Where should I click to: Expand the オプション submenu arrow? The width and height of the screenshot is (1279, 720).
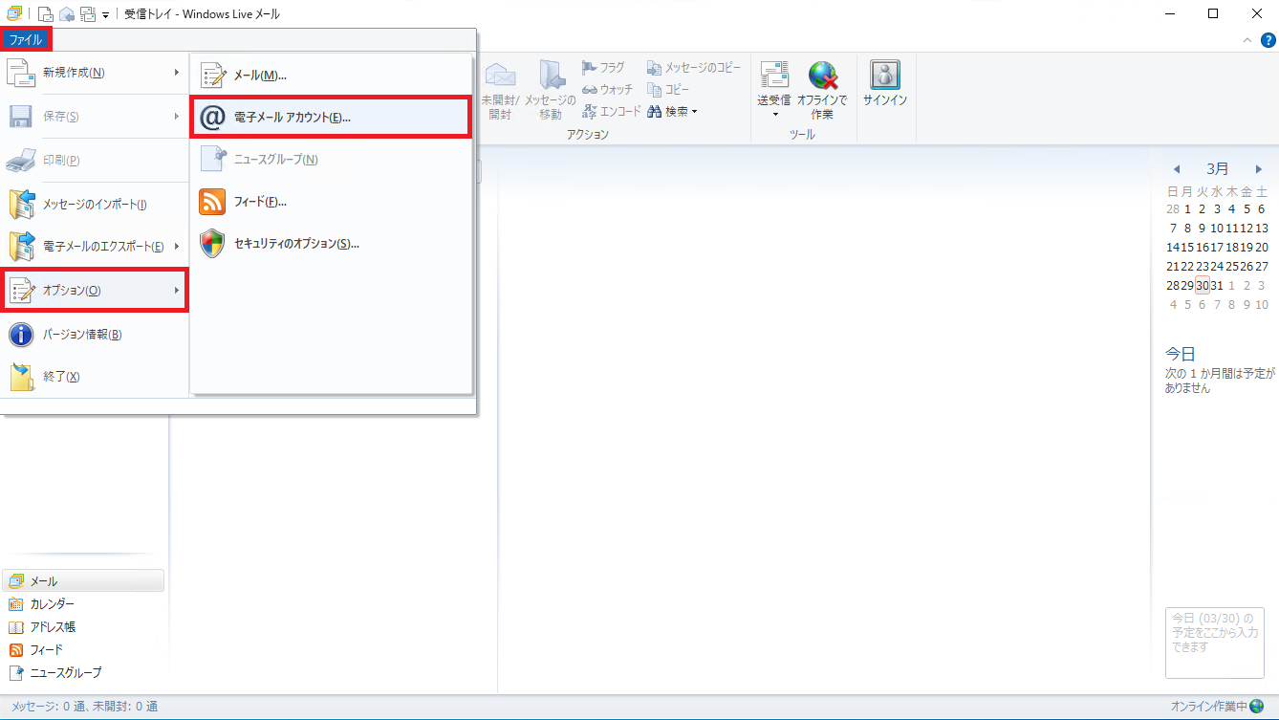coord(177,290)
